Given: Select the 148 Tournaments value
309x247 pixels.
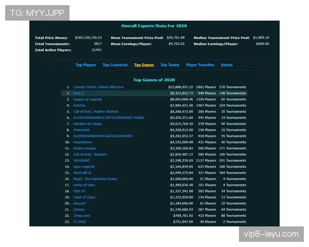Looking at the screenshot, I should [233, 93].
